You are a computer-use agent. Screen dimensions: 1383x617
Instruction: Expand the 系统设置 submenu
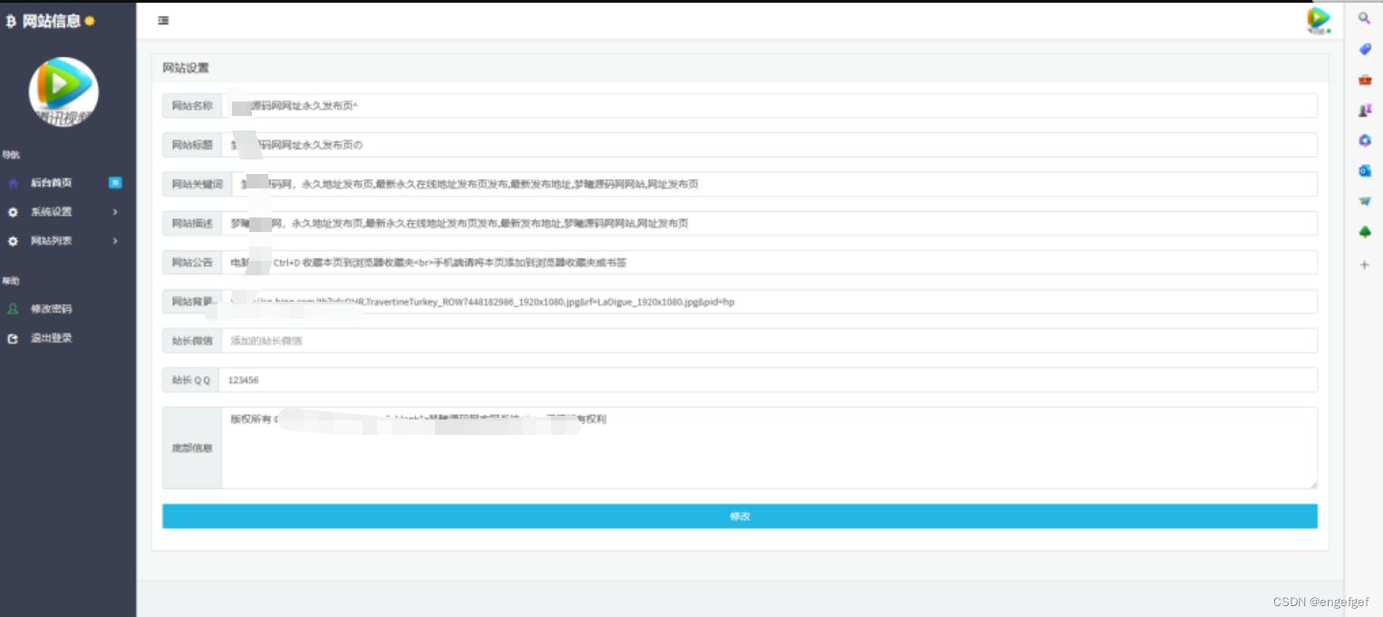51,211
